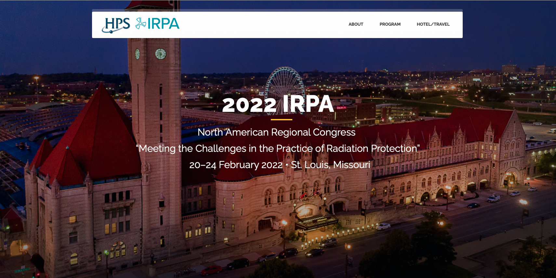Click the IRPA logo
The width and height of the screenshot is (556, 278).
pyautogui.click(x=157, y=24)
